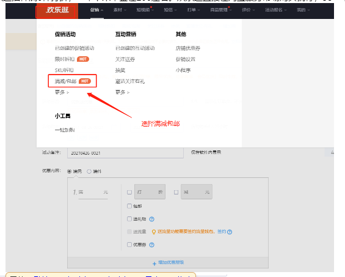Choose 满减/包邮 from the menu

pyautogui.click(x=65, y=81)
